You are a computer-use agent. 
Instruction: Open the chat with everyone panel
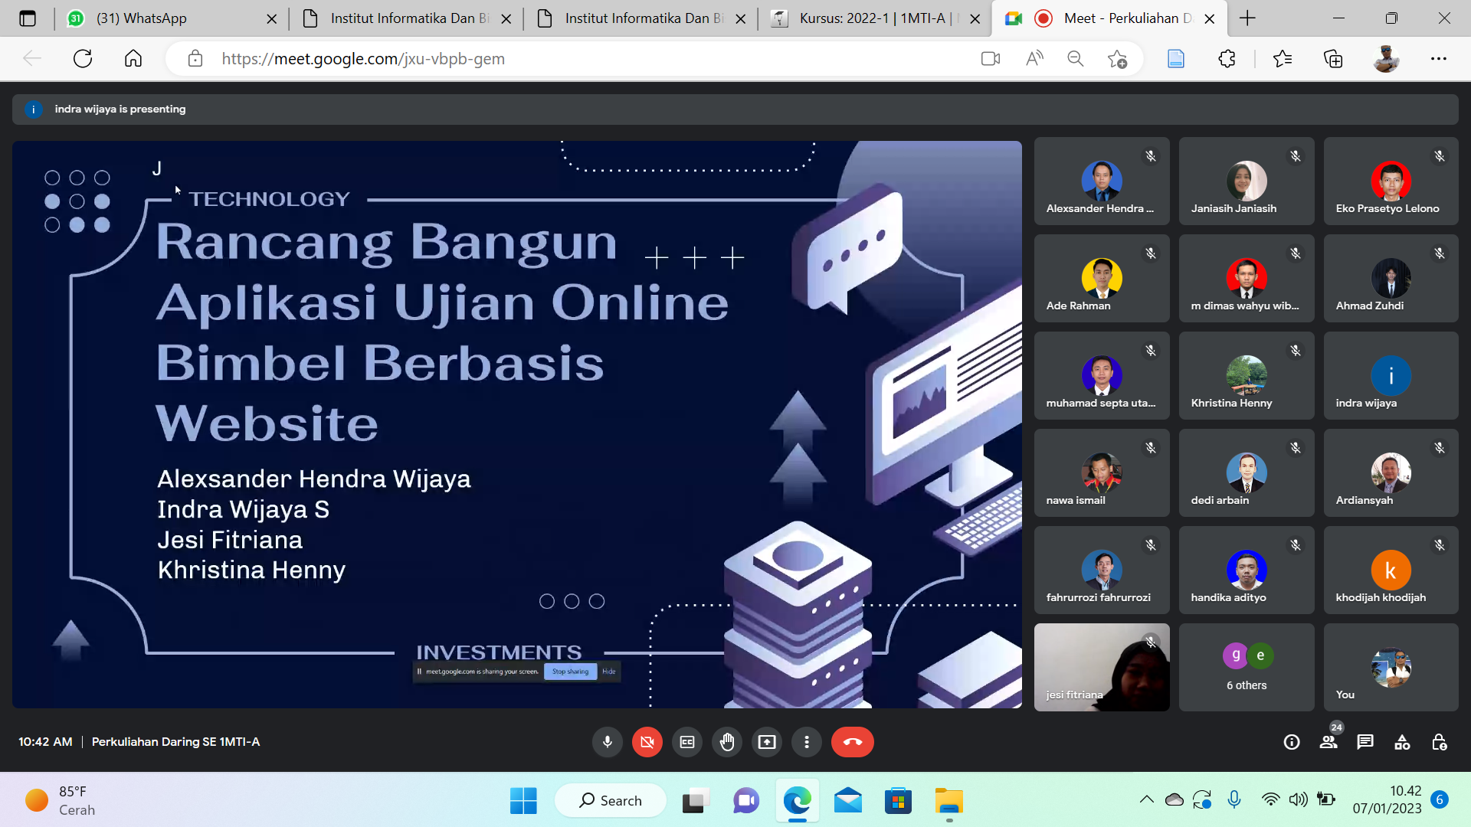(1365, 742)
